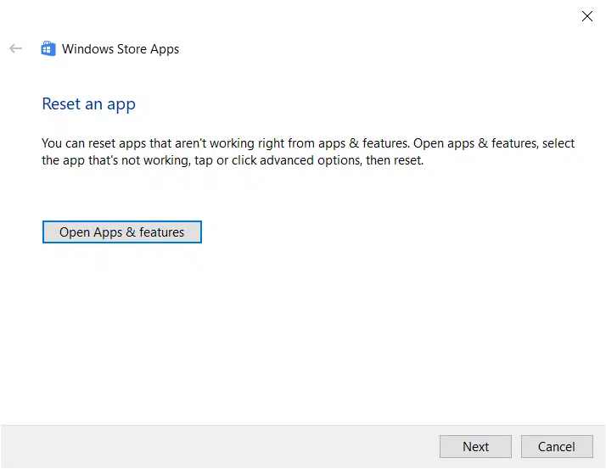The height and width of the screenshot is (469, 606).
Task: Open Apps & features
Action: (122, 232)
